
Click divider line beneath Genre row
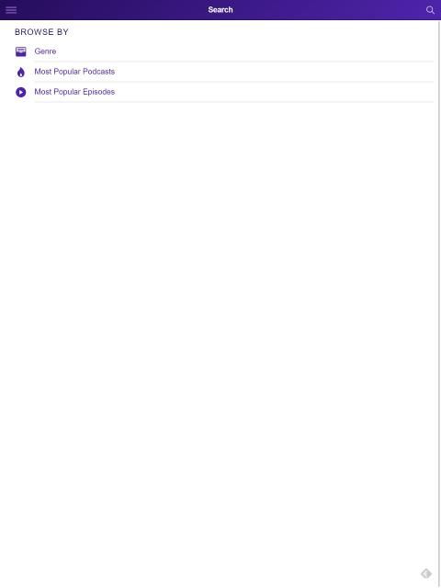click(x=234, y=62)
